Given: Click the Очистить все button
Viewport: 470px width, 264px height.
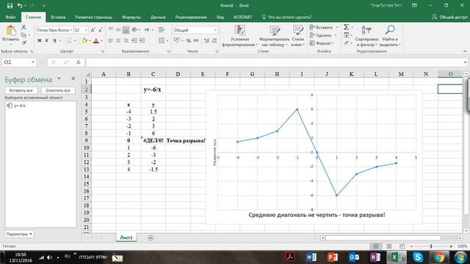Looking at the screenshot, I should (58, 90).
